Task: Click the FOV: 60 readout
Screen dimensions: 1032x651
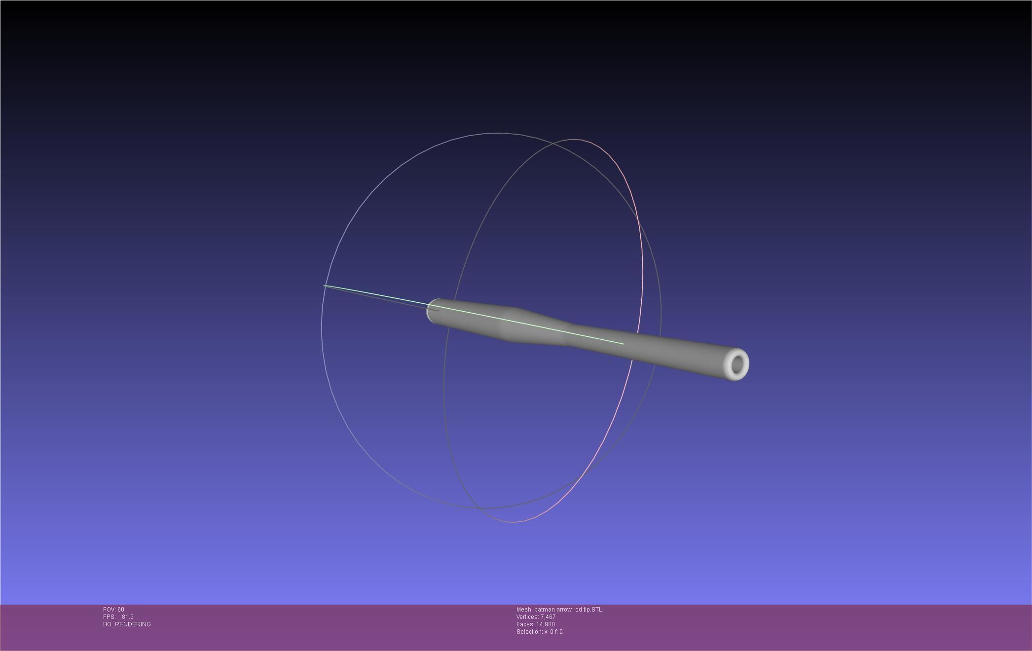Action: coord(113,610)
